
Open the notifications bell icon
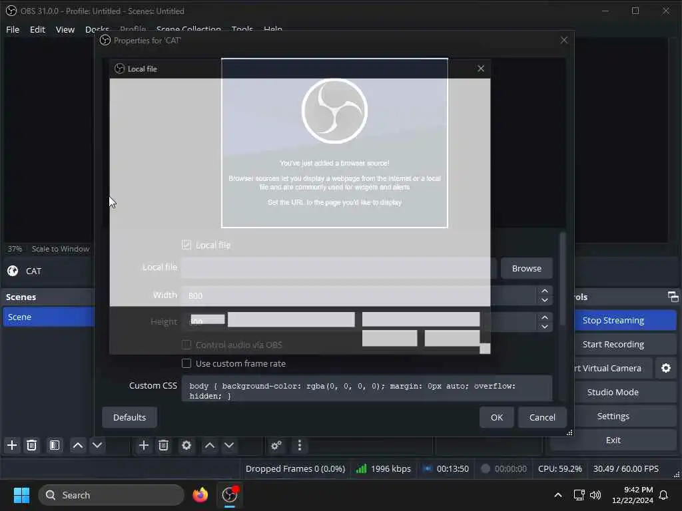pyautogui.click(x=664, y=495)
